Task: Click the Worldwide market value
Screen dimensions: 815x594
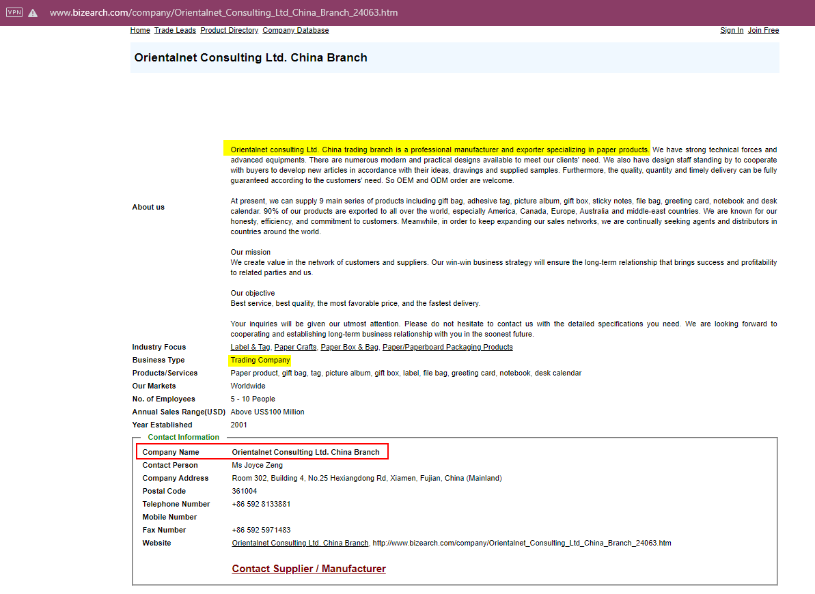Action: point(248,386)
